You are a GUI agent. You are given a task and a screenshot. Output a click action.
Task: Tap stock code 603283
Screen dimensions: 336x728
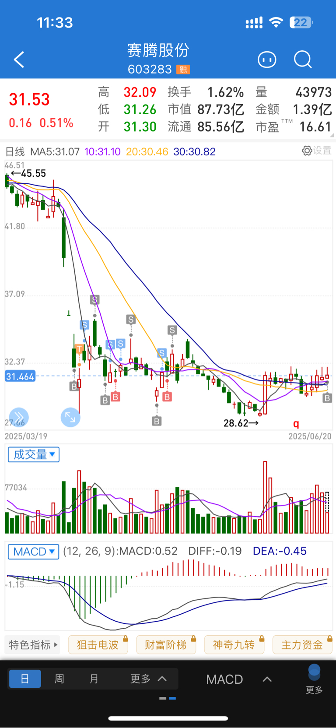tap(150, 69)
